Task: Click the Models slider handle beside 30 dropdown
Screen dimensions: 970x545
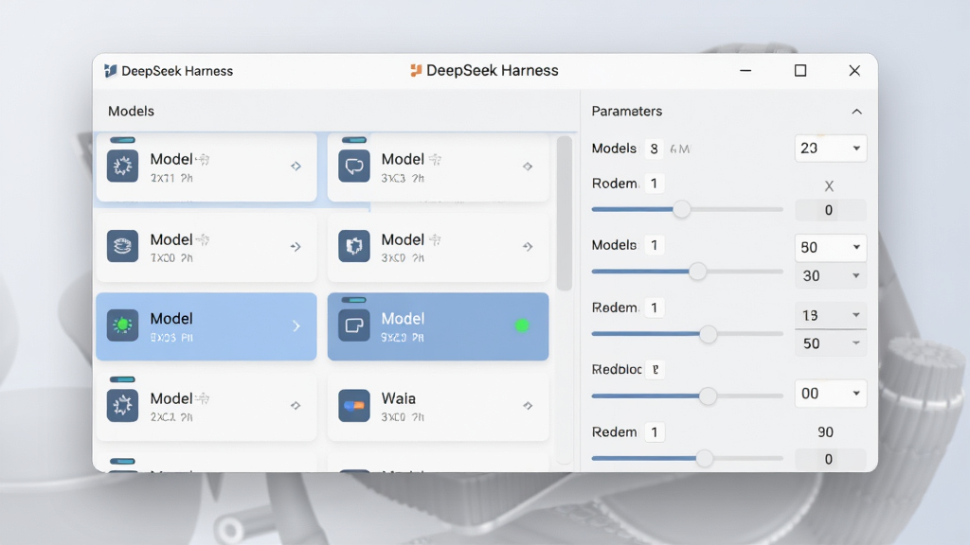Action: [697, 272]
